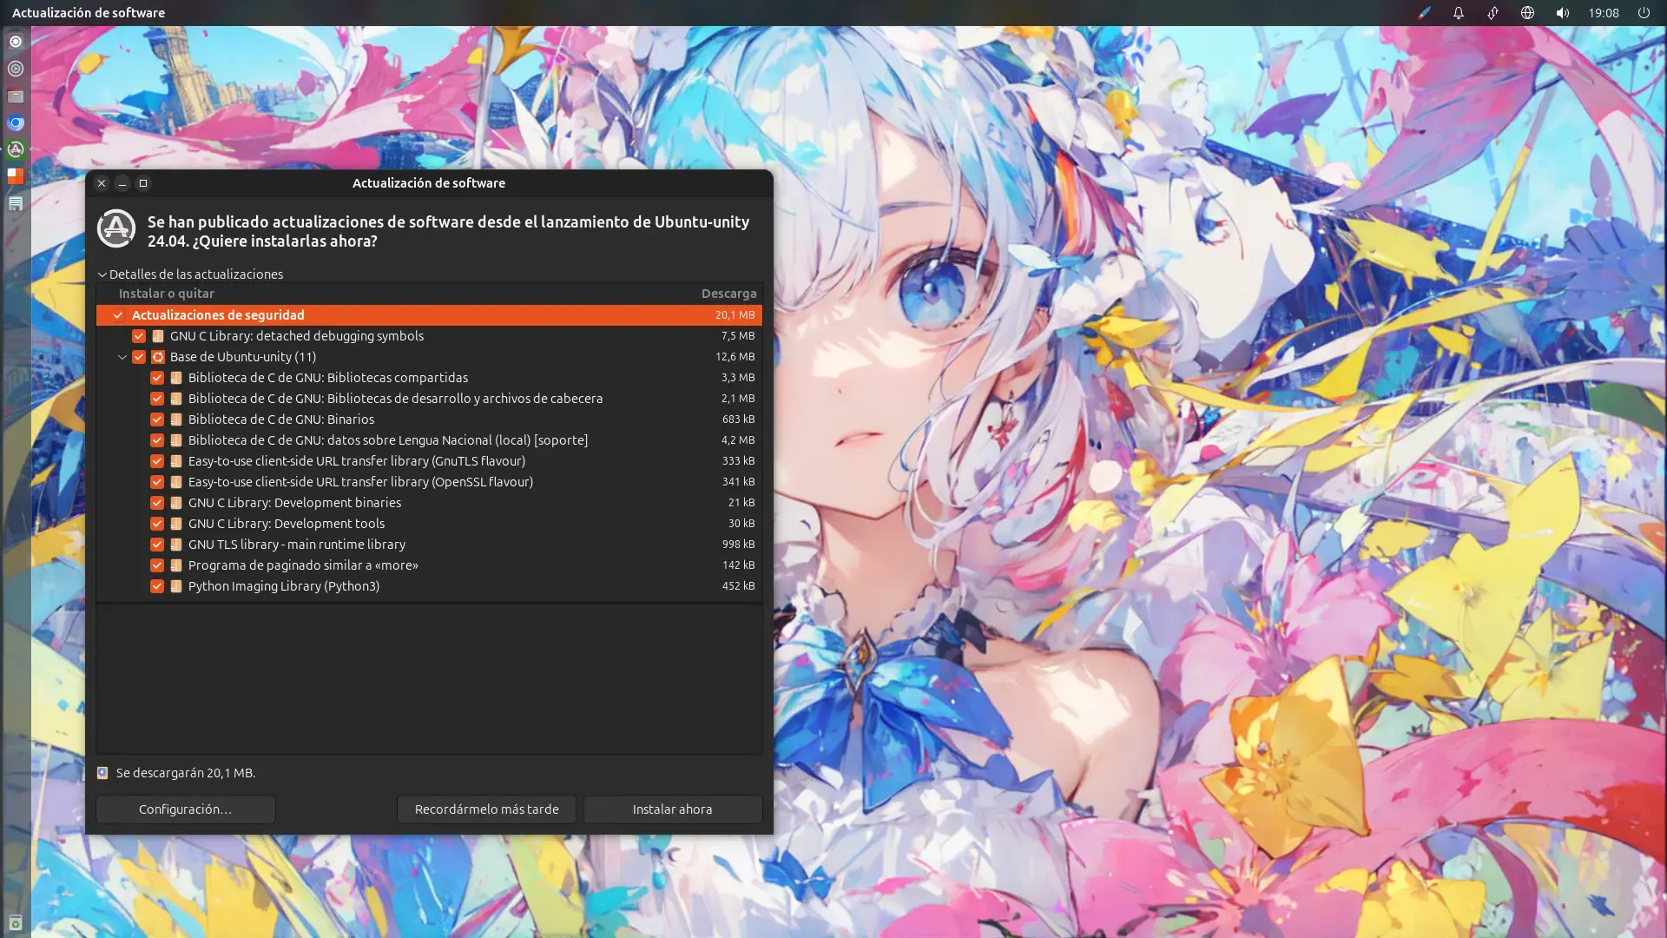Click the paintbrush indicator in the top panel
1667x938 pixels.
1424,13
